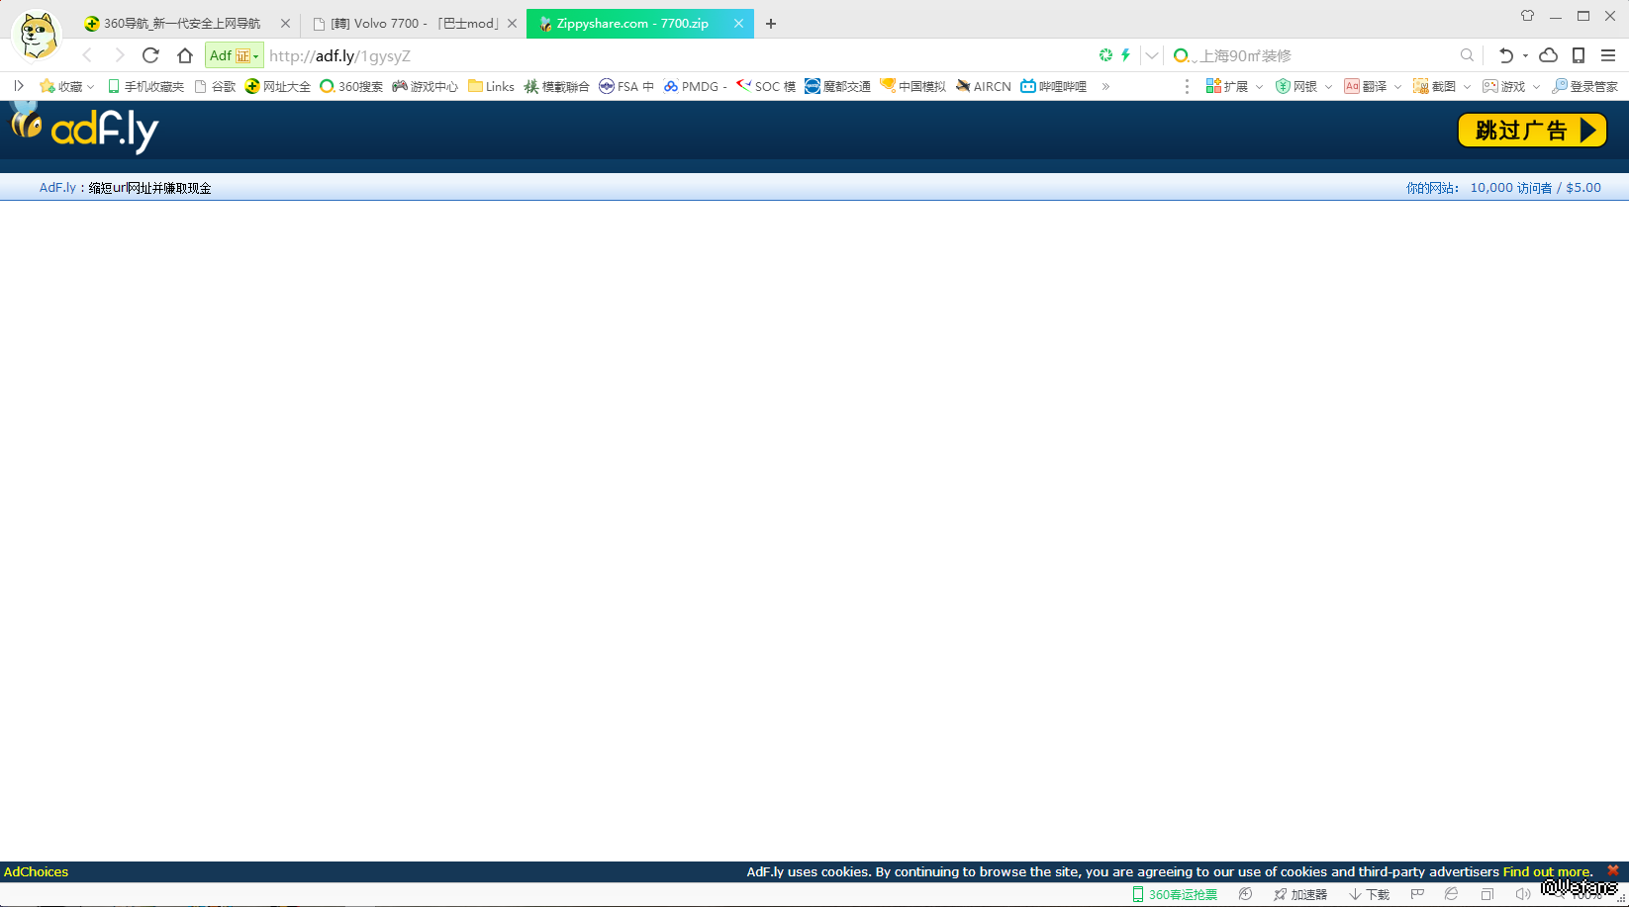The height and width of the screenshot is (907, 1629).
Task: Click the 跳过广告 skip ad button
Action: click(1532, 131)
